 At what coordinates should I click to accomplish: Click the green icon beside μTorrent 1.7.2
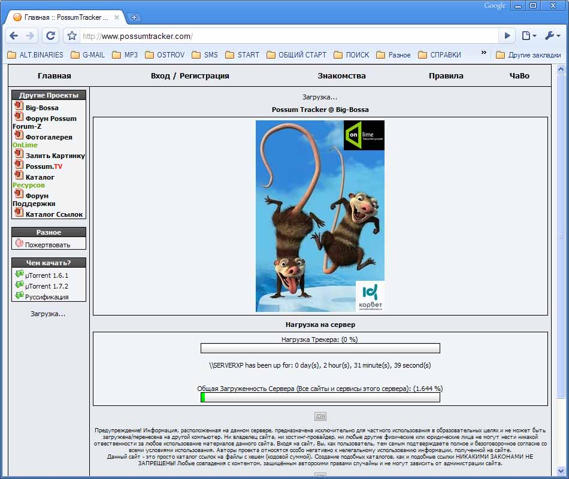click(x=20, y=284)
